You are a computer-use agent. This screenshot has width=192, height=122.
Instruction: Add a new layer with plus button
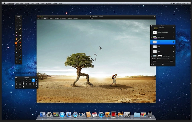(152, 65)
